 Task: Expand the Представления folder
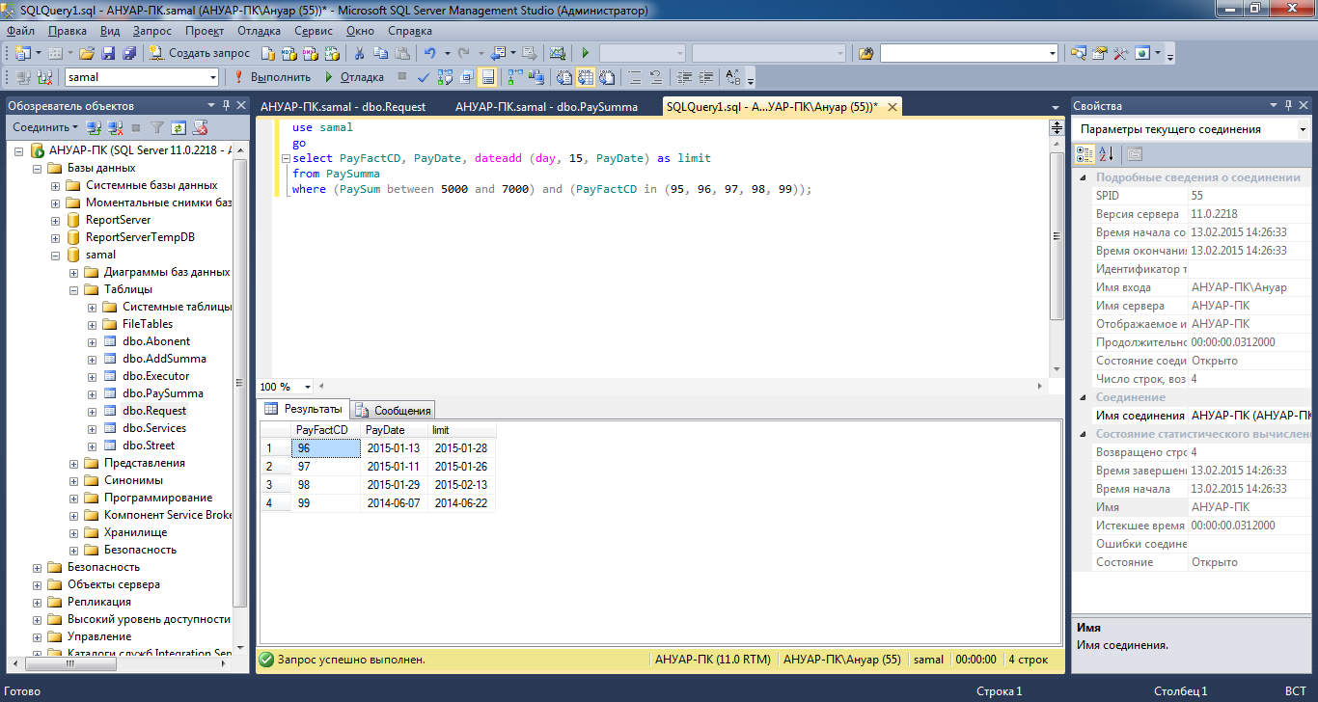74,463
